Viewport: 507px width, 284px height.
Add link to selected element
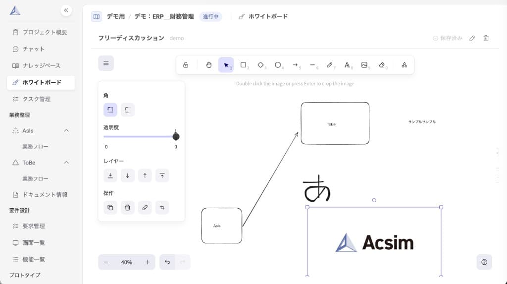(145, 208)
